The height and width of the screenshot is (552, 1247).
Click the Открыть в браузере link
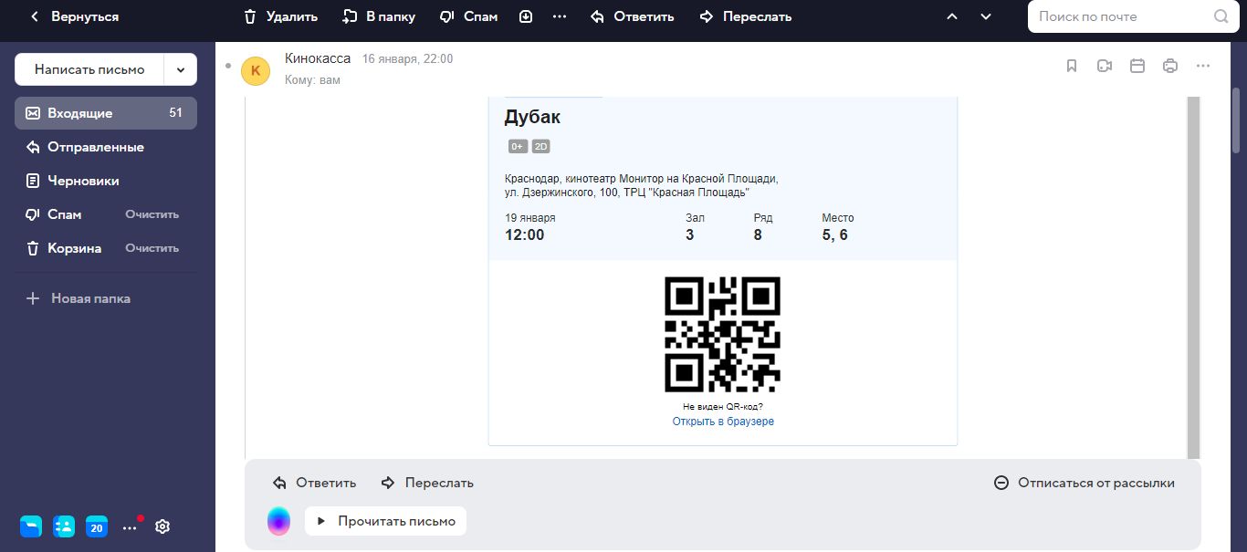pos(723,422)
